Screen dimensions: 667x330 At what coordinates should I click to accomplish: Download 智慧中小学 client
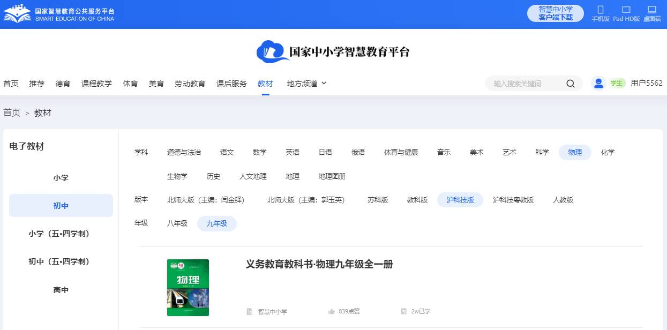[x=556, y=13]
